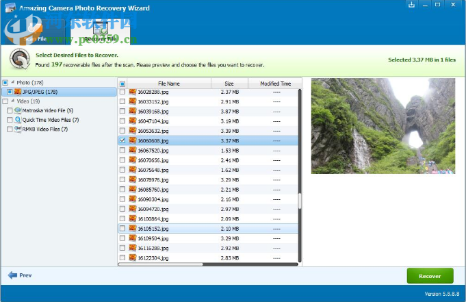This screenshot has height=302, width=466.
Task: Open the Recover File tab
Action: click(100, 32)
